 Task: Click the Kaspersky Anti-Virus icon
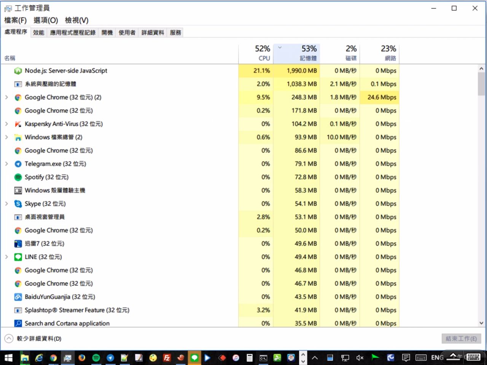18,124
